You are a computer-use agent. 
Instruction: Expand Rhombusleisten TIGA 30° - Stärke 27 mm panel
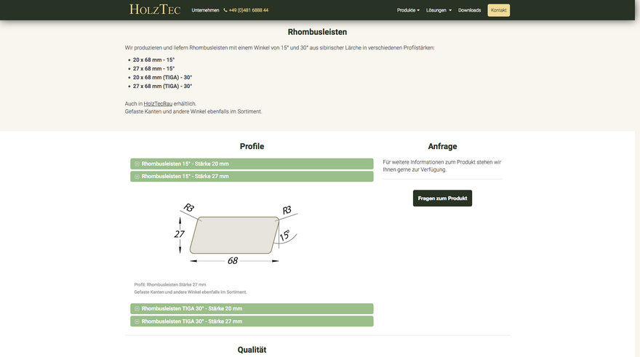[251, 321]
